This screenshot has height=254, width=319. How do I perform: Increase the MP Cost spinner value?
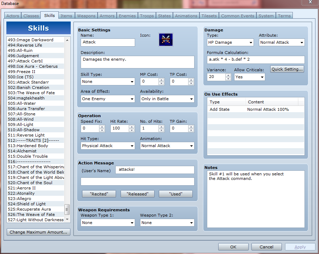(x=161, y=80)
